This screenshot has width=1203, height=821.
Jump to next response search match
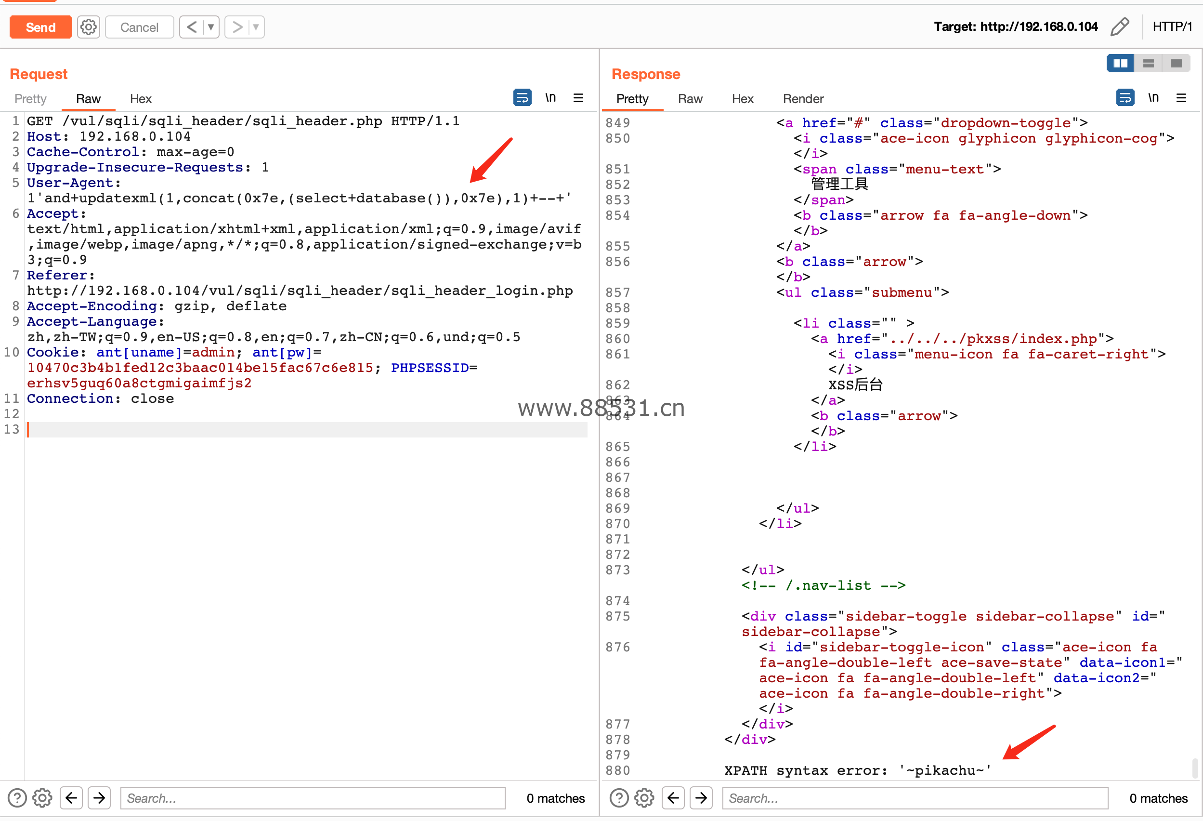701,798
